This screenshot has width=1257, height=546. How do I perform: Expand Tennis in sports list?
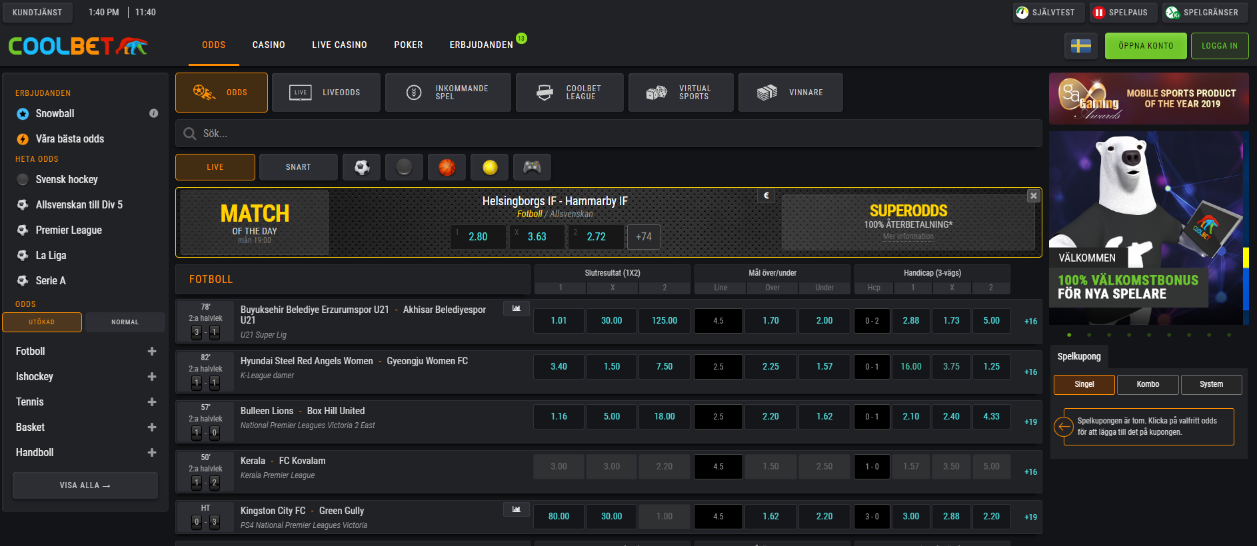[152, 402]
